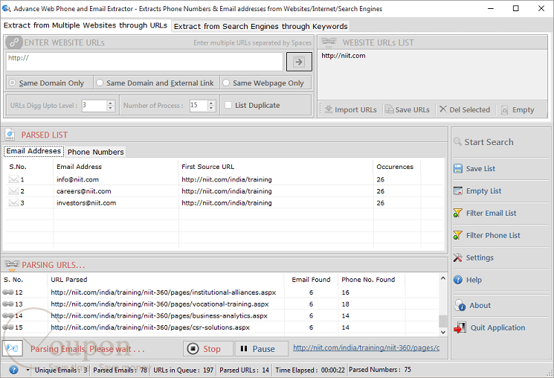This screenshot has height=378, width=554.
Task: Sort by First Source URL column header
Action: [x=276, y=167]
